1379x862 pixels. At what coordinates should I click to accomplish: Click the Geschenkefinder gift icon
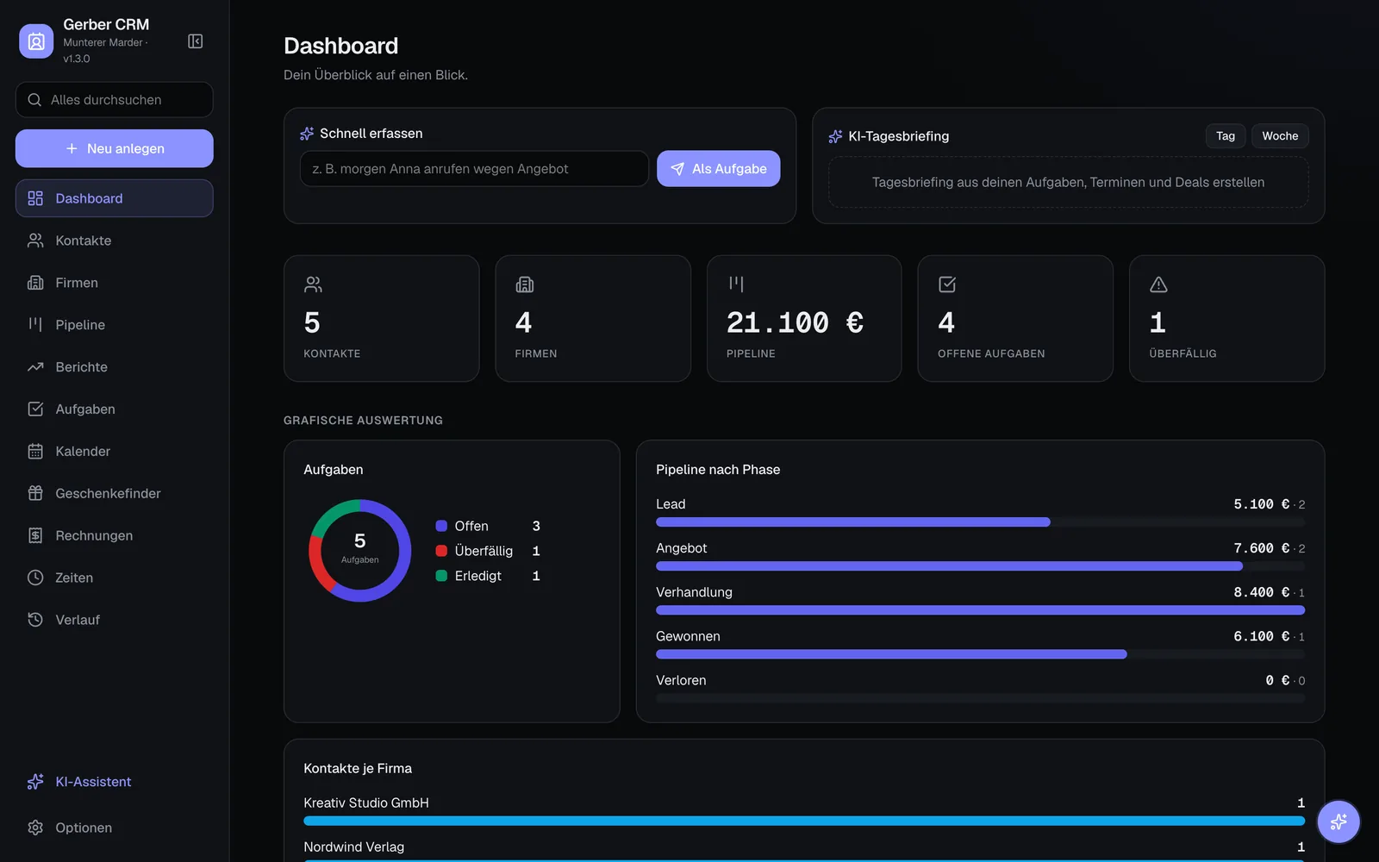pos(35,493)
